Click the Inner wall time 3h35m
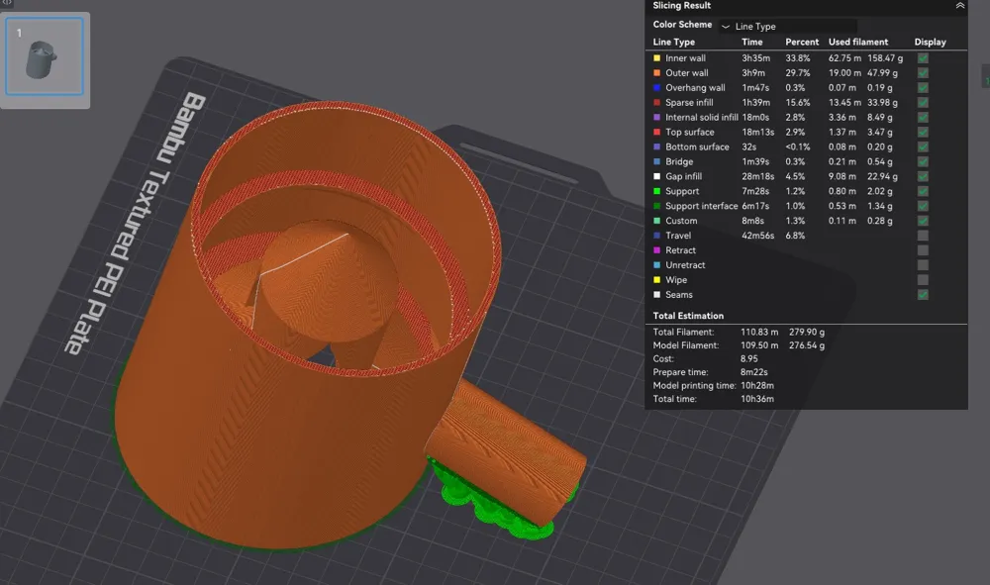The height and width of the screenshot is (585, 990). (x=755, y=58)
